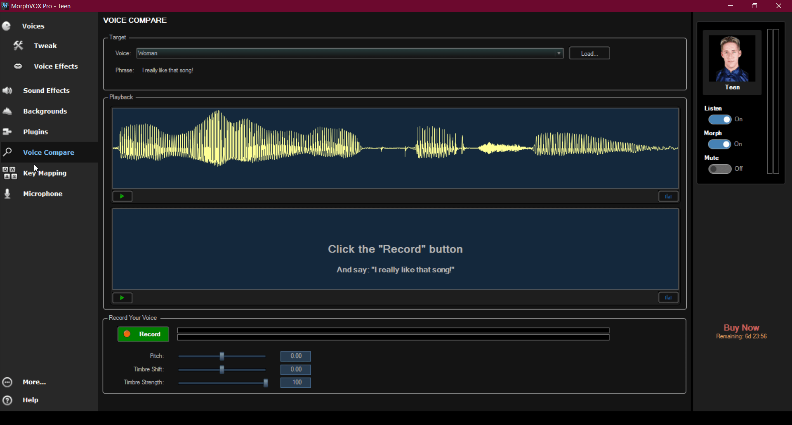
Task: Click the target voice waveform display
Action: (x=396, y=148)
